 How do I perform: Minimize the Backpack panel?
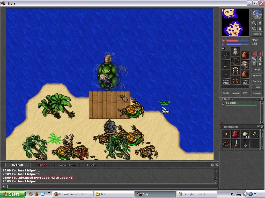coord(259,127)
